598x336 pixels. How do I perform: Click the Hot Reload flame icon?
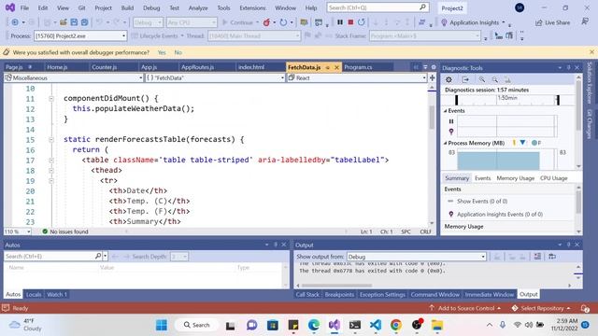click(266, 22)
